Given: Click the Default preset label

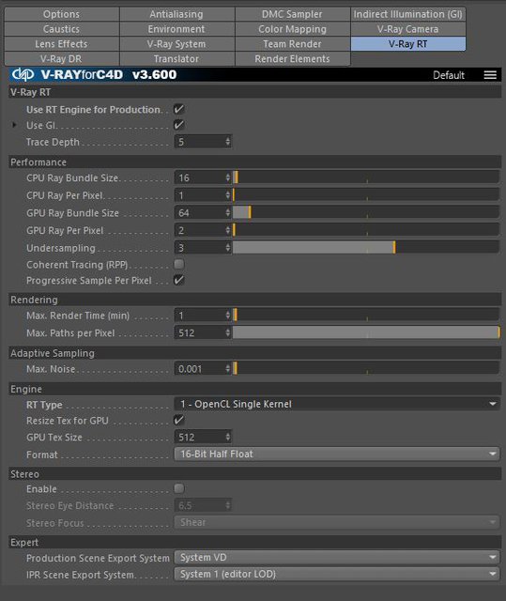Looking at the screenshot, I should pos(449,75).
